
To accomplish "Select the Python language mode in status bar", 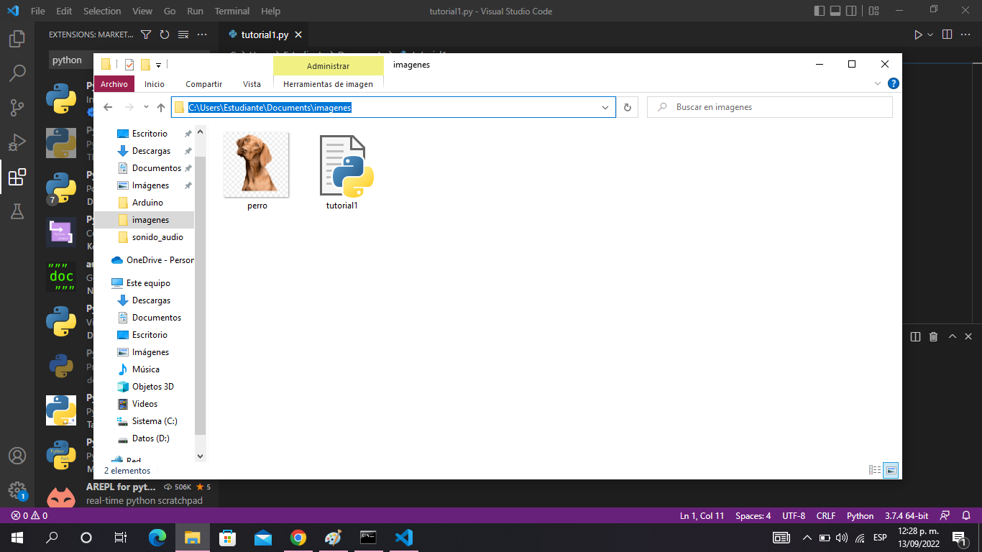I will click(860, 515).
